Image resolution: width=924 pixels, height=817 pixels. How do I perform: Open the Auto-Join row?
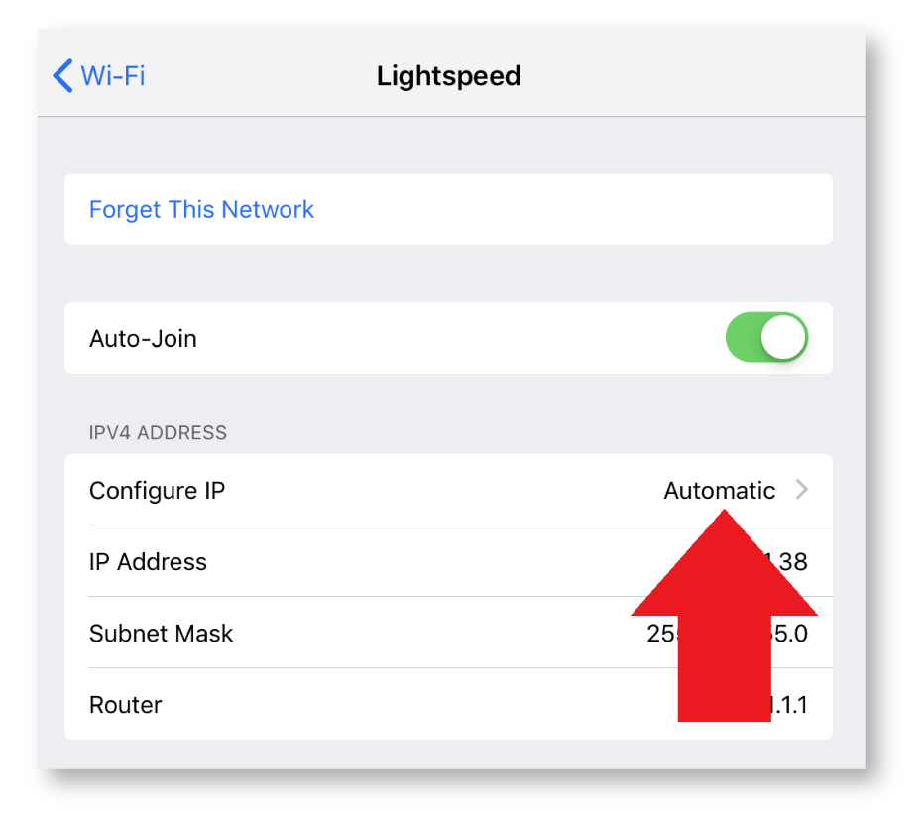[x=448, y=338]
